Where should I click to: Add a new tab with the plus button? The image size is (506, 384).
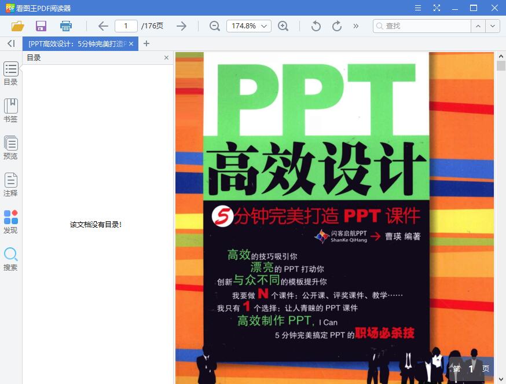(146, 43)
